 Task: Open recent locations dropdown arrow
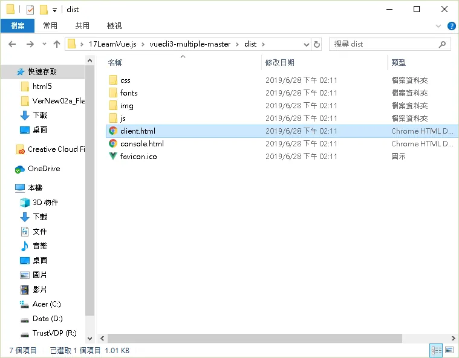tap(44, 44)
